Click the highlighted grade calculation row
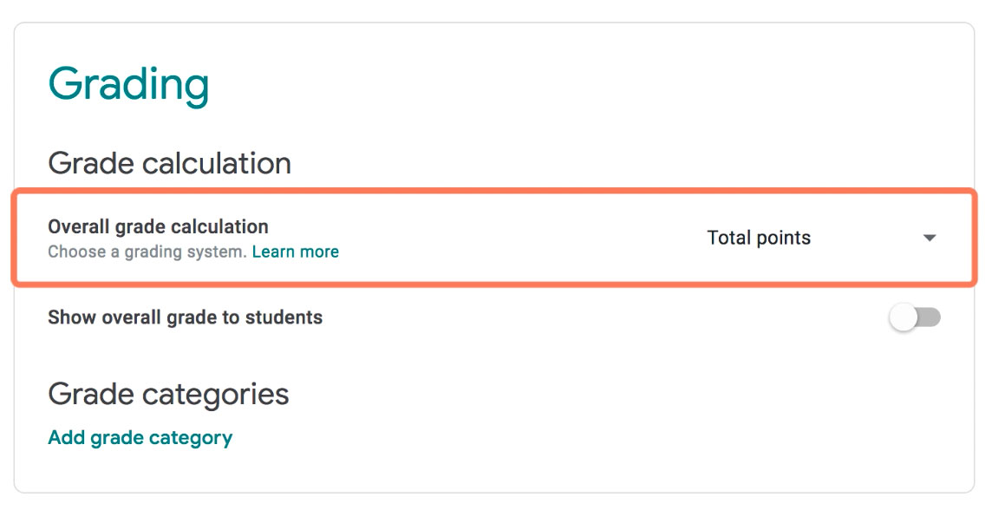The height and width of the screenshot is (510, 992). pyautogui.click(x=494, y=237)
